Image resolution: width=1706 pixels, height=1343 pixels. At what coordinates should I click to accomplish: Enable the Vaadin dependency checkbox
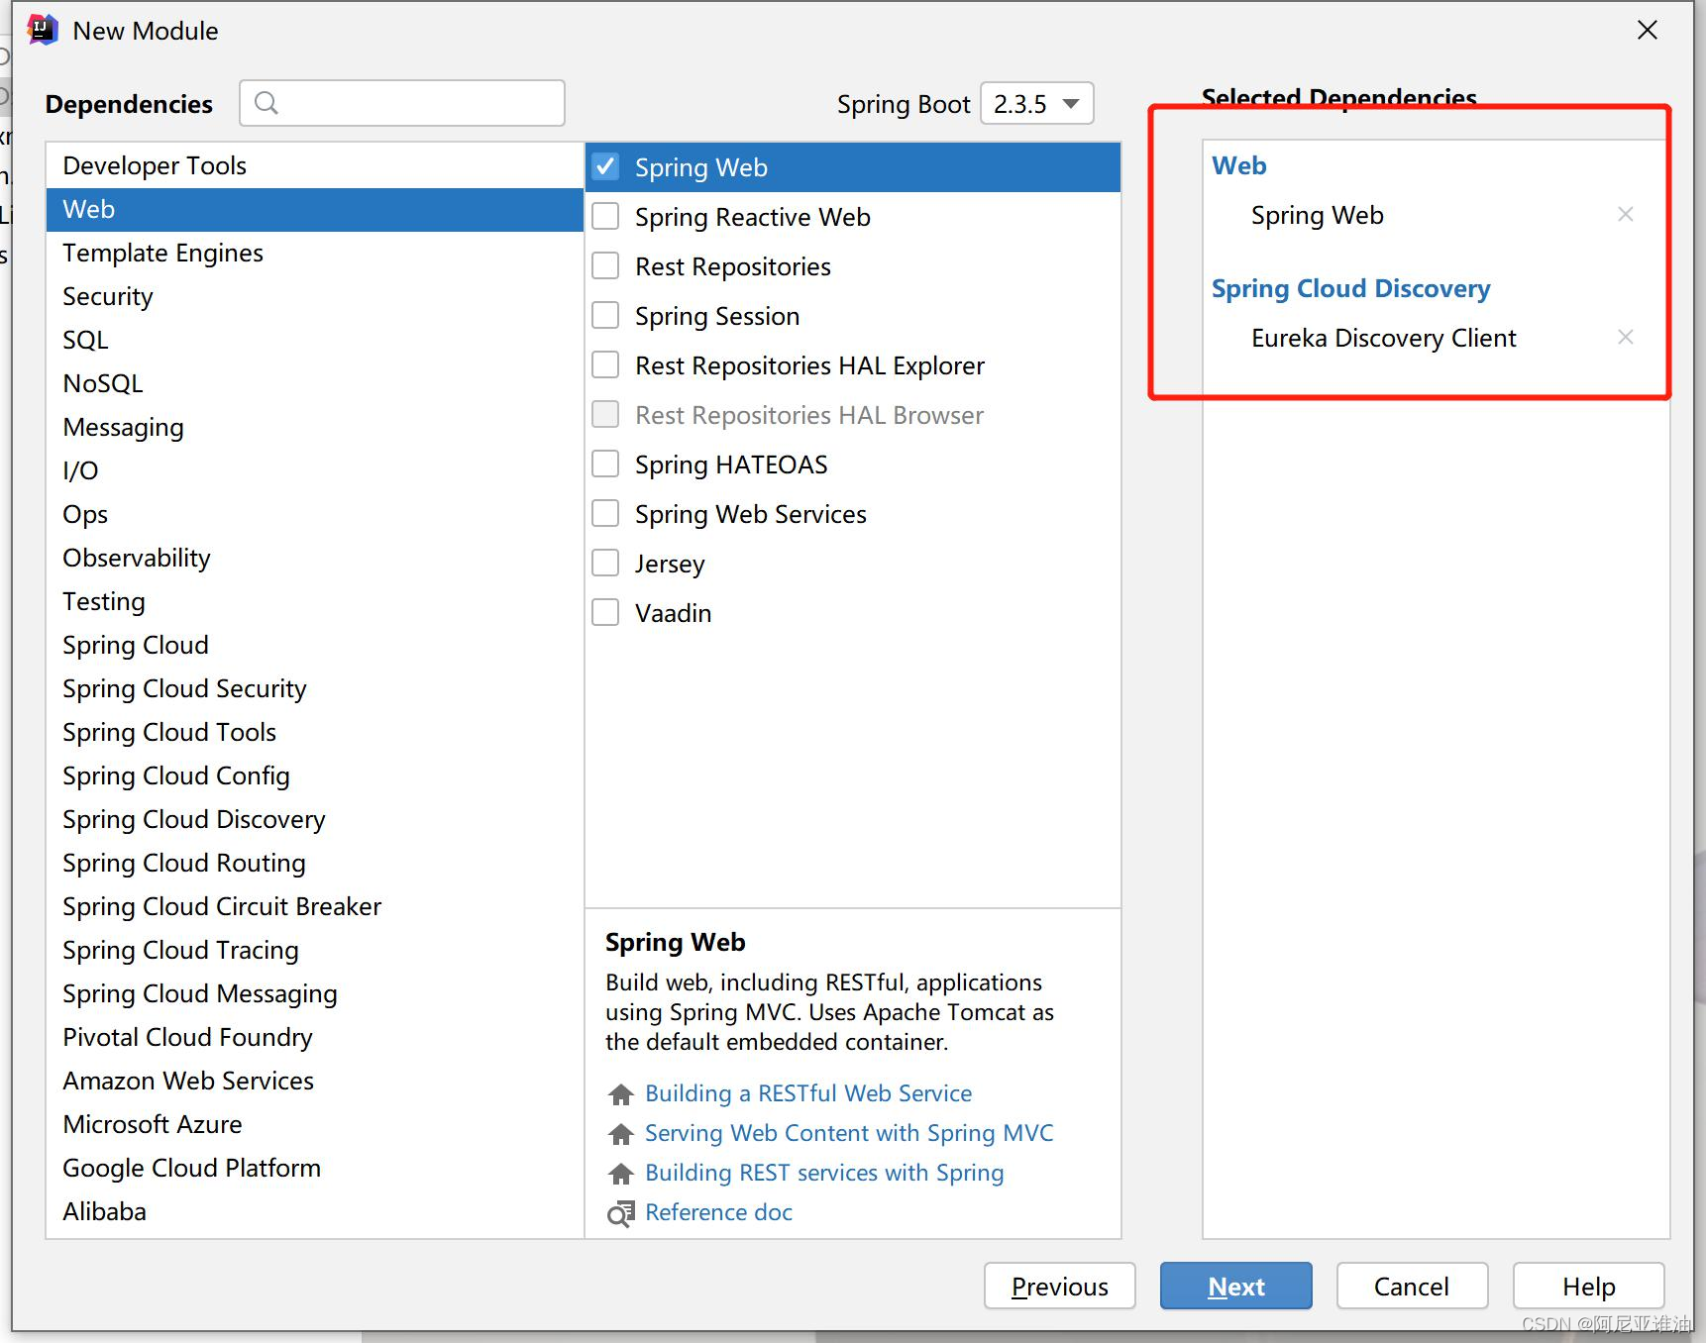click(605, 612)
